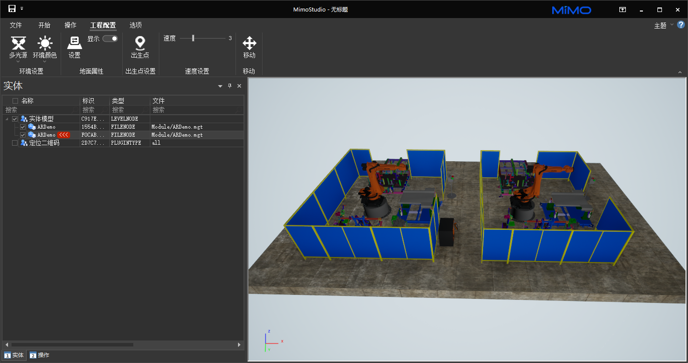Click the 名称 column search field
Screen dimensions: 688x363
40,110
